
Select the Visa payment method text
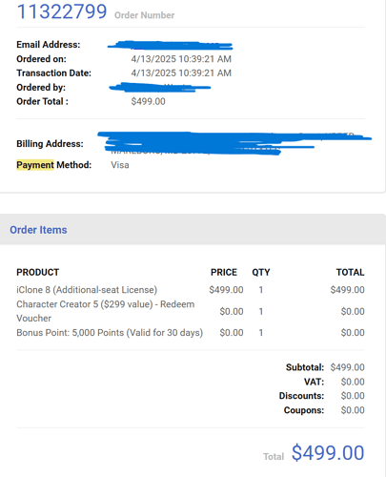point(120,165)
